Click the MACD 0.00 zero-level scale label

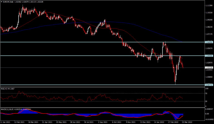pyautogui.click(x=207, y=114)
